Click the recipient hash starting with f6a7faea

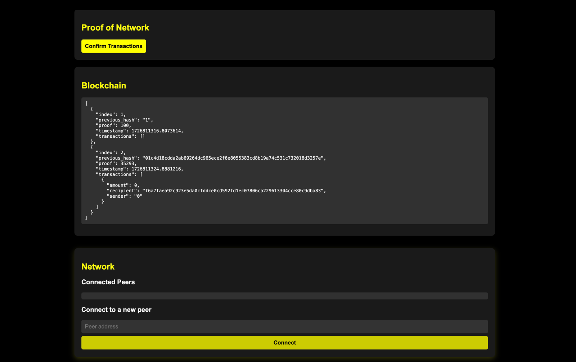[x=216, y=191]
